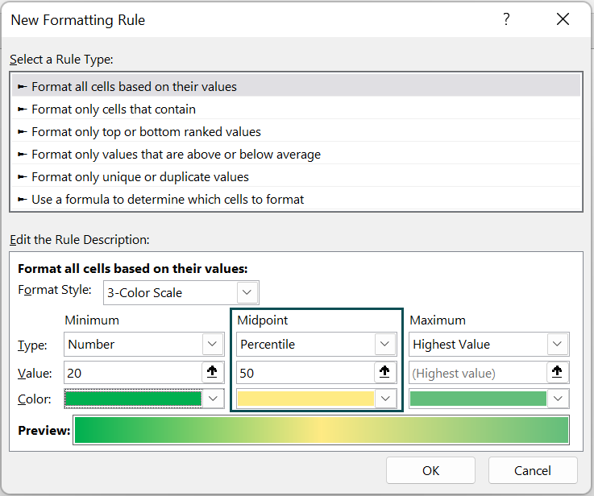Select 'Use a formula to determine which cells to format'
The height and width of the screenshot is (496, 594).
[296, 200]
